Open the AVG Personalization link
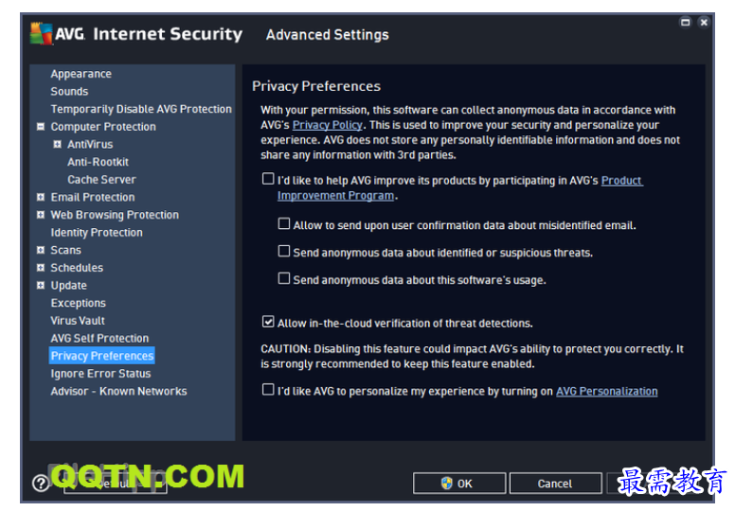 click(x=606, y=391)
